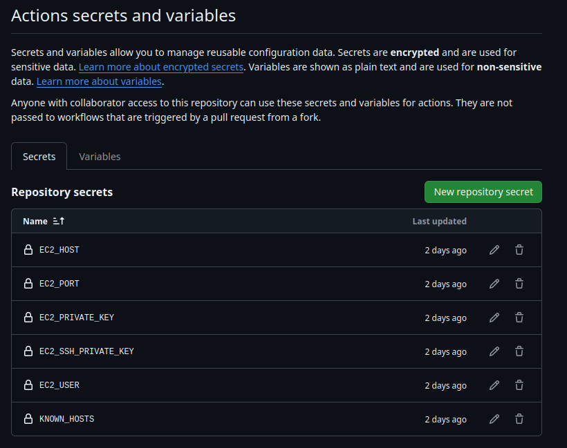Delete the EC2_HOST secret
567x448 pixels.
pyautogui.click(x=519, y=249)
